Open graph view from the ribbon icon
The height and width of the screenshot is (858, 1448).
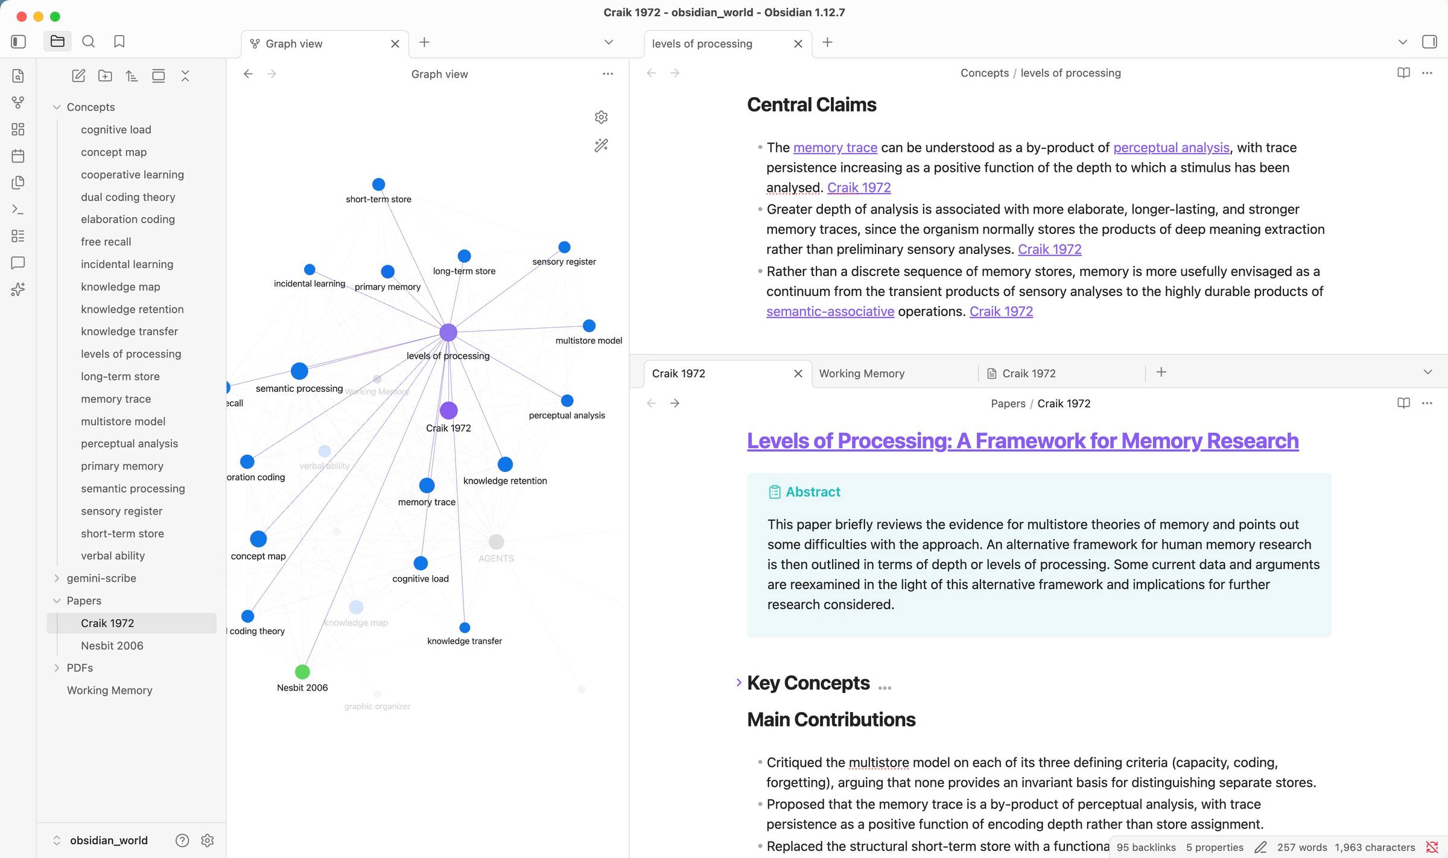(18, 103)
